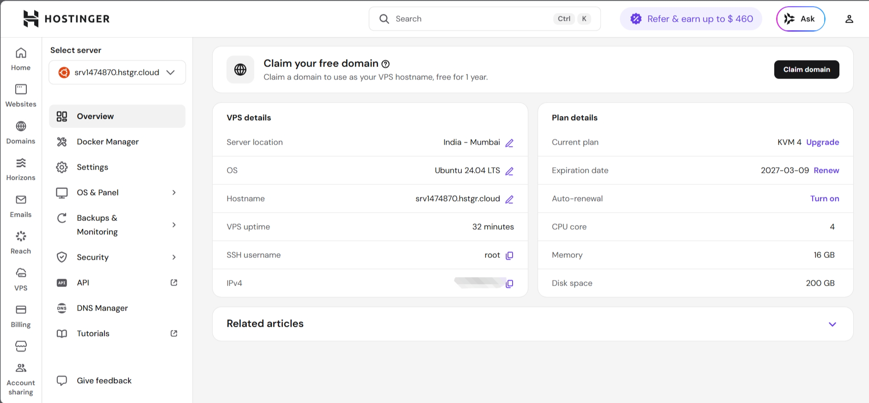Screen dimensions: 869x403
Task: Open Account sharing
Action: click(x=21, y=379)
